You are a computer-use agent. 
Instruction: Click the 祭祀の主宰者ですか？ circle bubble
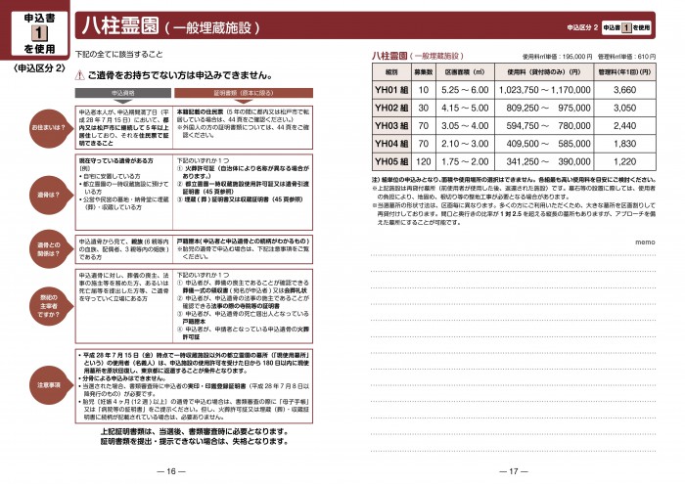pyautogui.click(x=49, y=306)
